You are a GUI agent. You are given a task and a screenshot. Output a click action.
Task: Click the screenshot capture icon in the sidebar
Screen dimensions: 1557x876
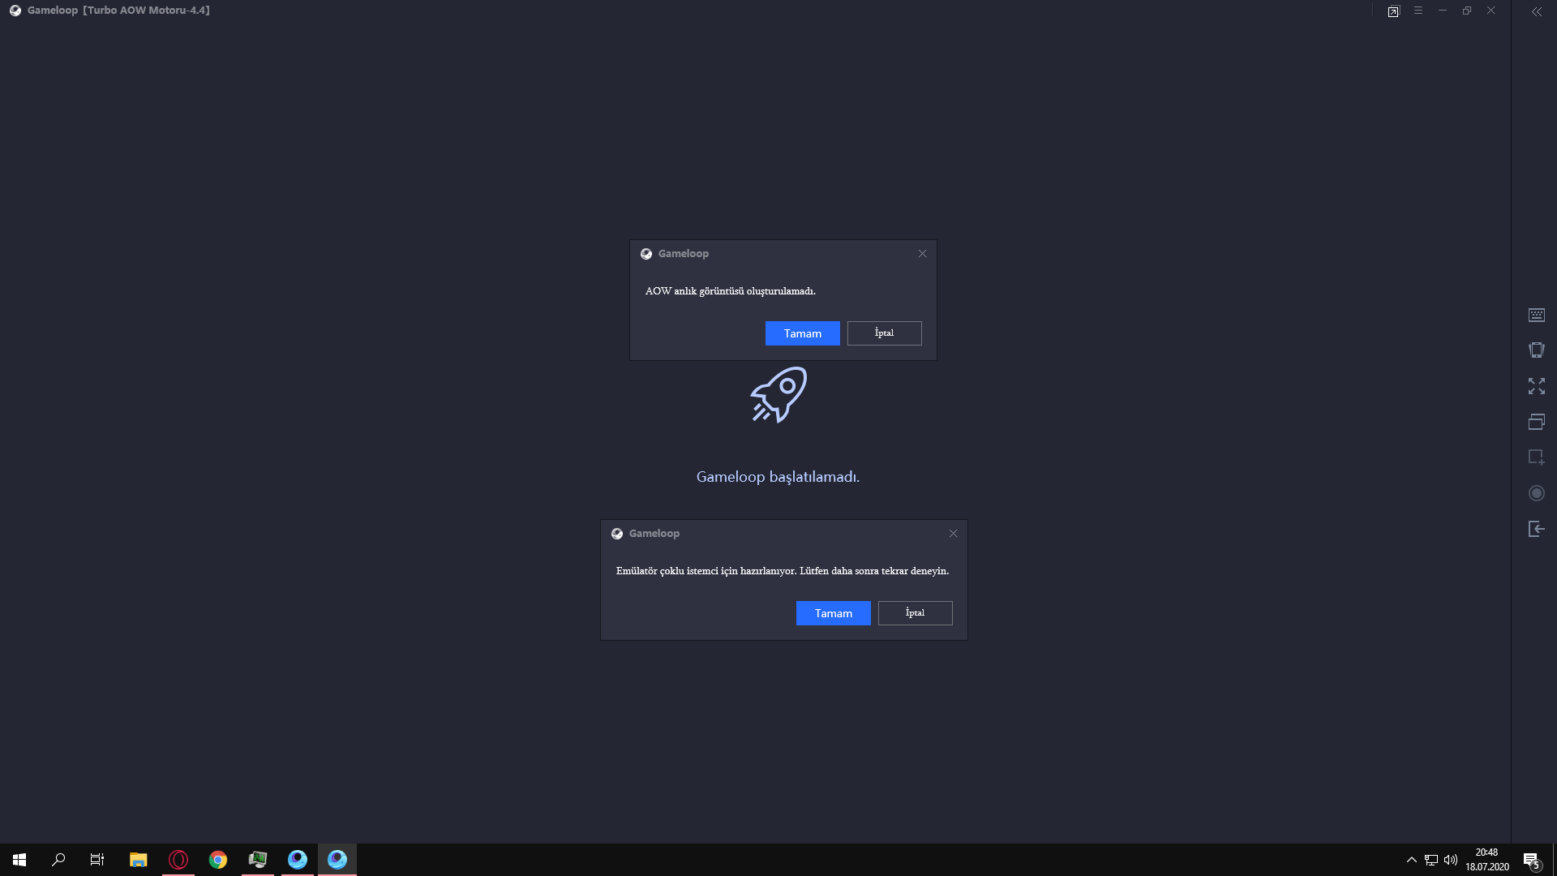pos(1536,457)
